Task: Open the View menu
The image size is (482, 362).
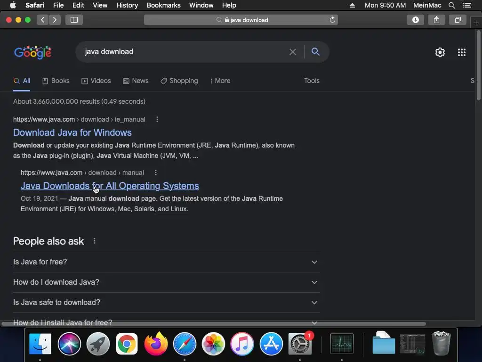Action: point(100,5)
